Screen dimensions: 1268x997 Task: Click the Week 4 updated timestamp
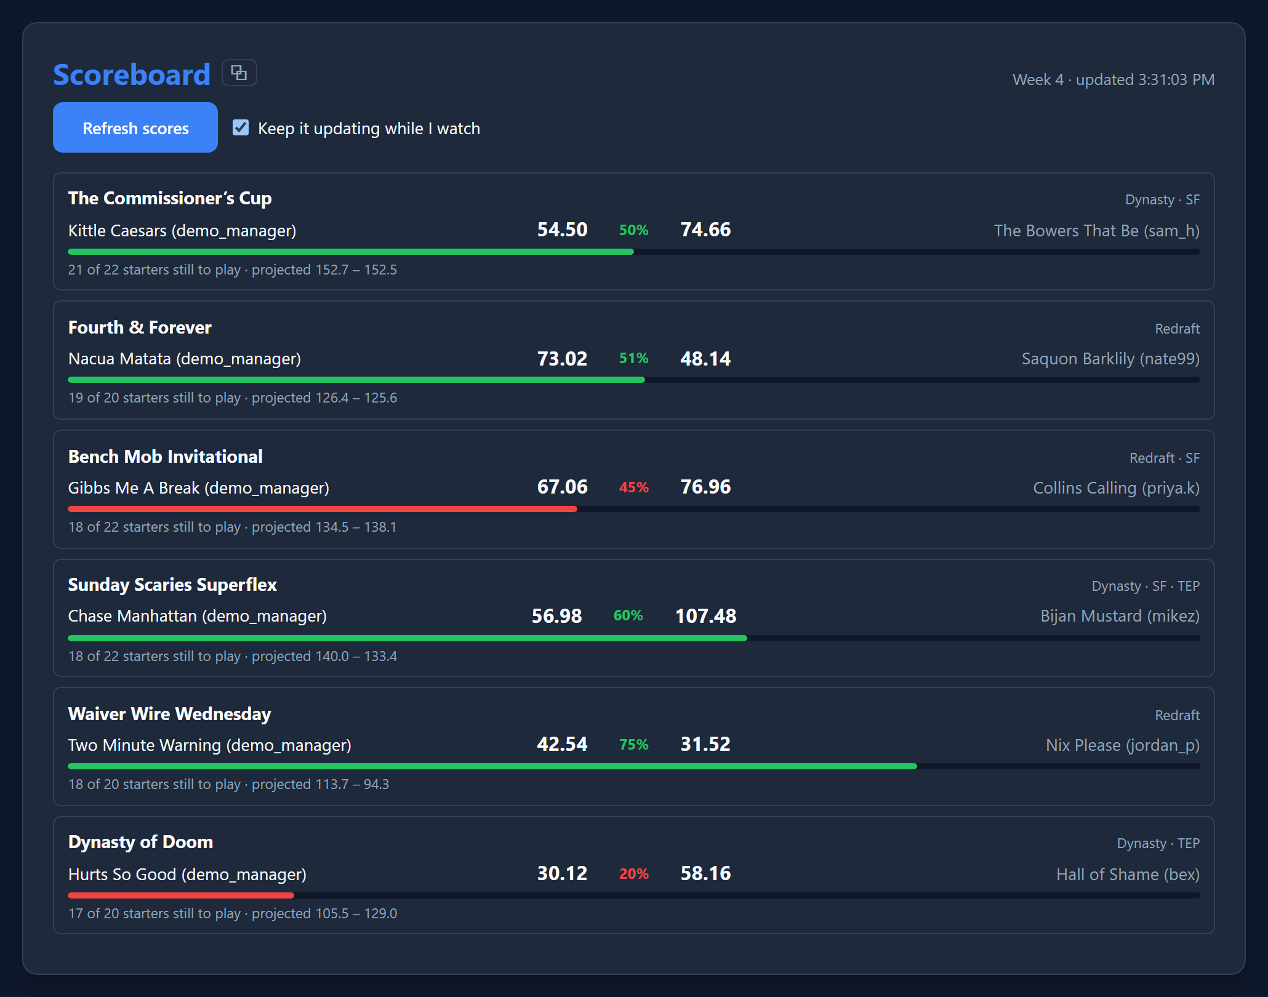[x=1114, y=79]
